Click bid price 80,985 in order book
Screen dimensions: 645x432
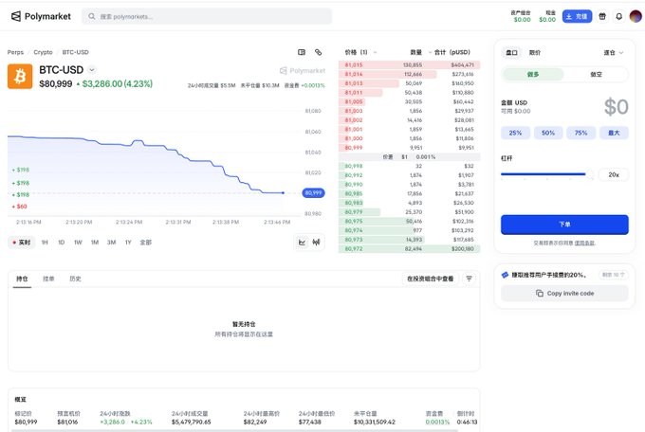tap(354, 193)
